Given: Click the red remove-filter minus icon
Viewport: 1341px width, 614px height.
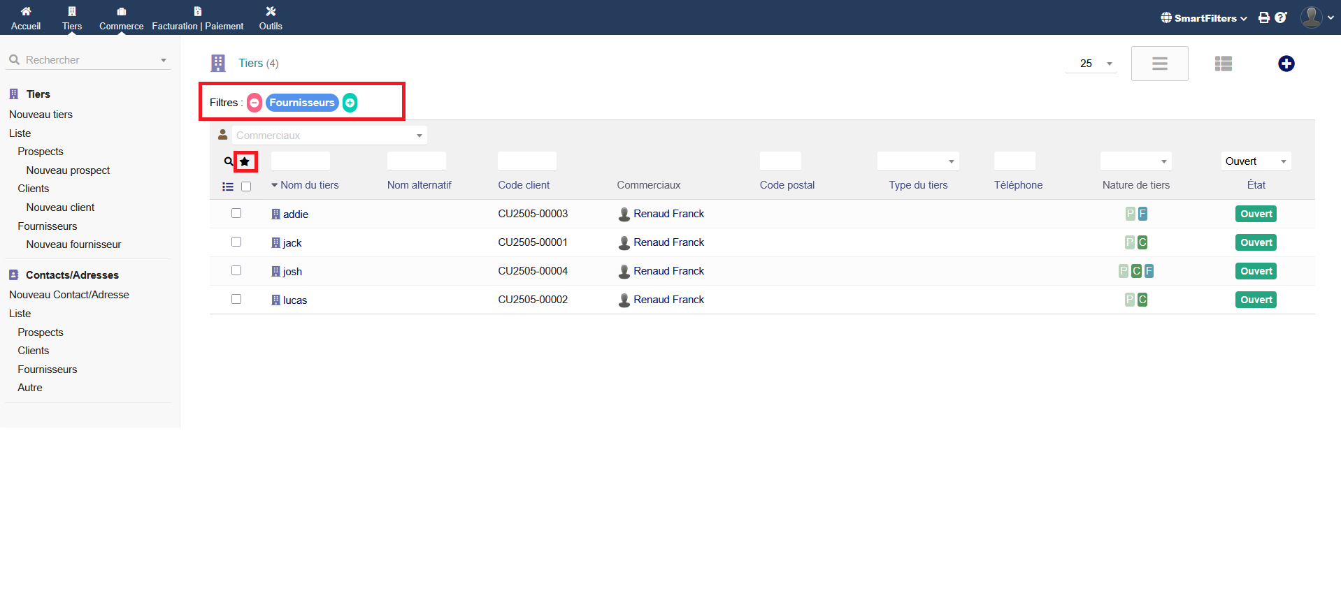Looking at the screenshot, I should tap(254, 103).
